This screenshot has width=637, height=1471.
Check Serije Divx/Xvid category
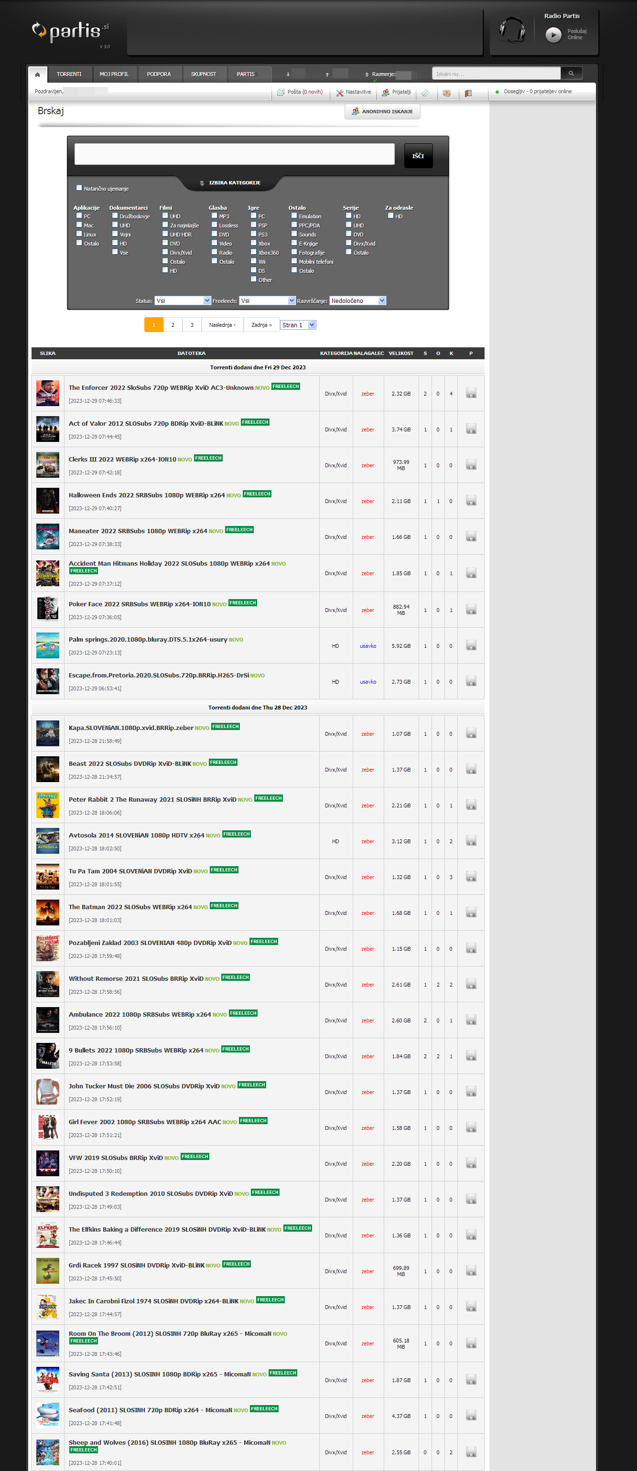coord(348,243)
